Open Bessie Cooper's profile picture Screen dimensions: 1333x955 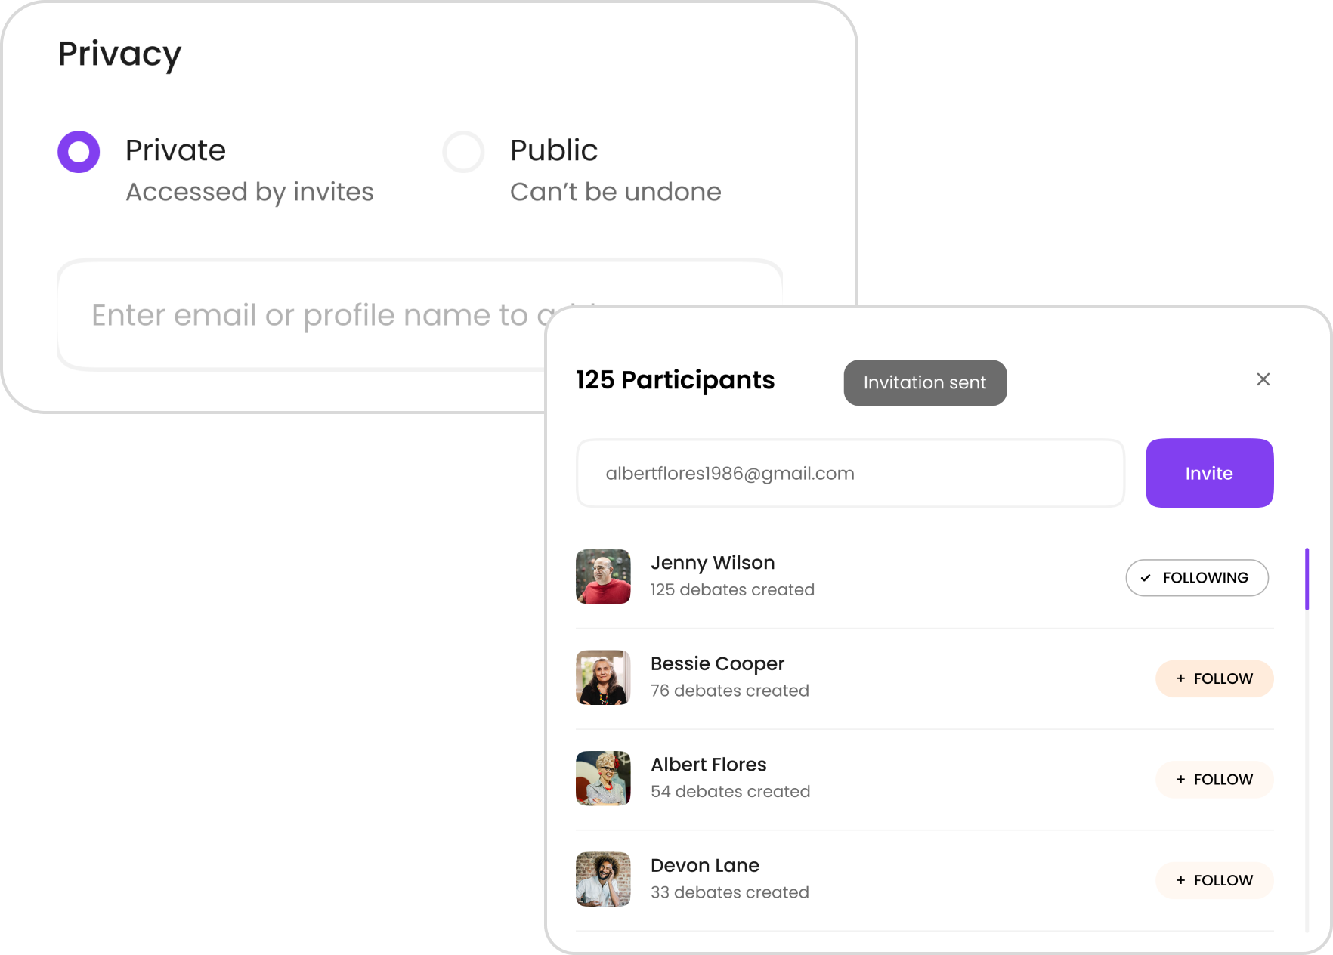coord(603,678)
